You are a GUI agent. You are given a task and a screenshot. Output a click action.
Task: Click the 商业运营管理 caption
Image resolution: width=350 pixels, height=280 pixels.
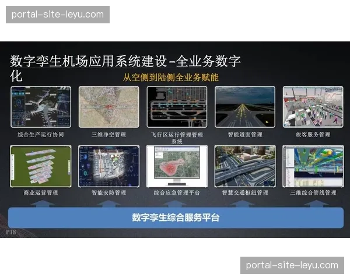[41, 192]
